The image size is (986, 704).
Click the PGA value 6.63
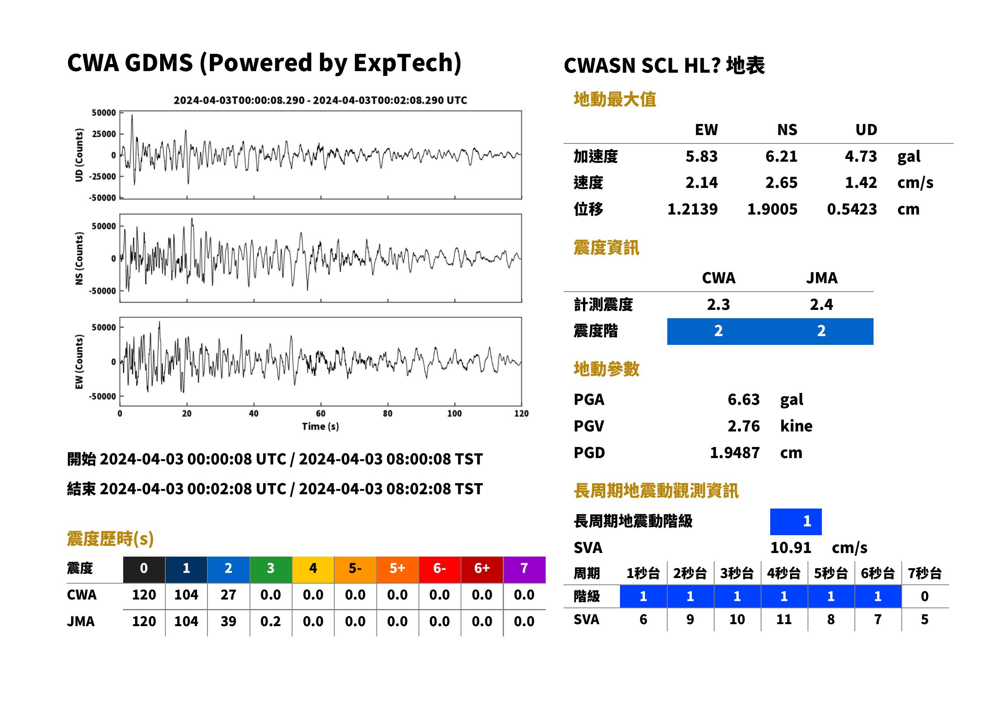(x=744, y=399)
